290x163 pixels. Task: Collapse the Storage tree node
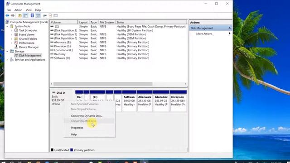[x=7, y=51]
